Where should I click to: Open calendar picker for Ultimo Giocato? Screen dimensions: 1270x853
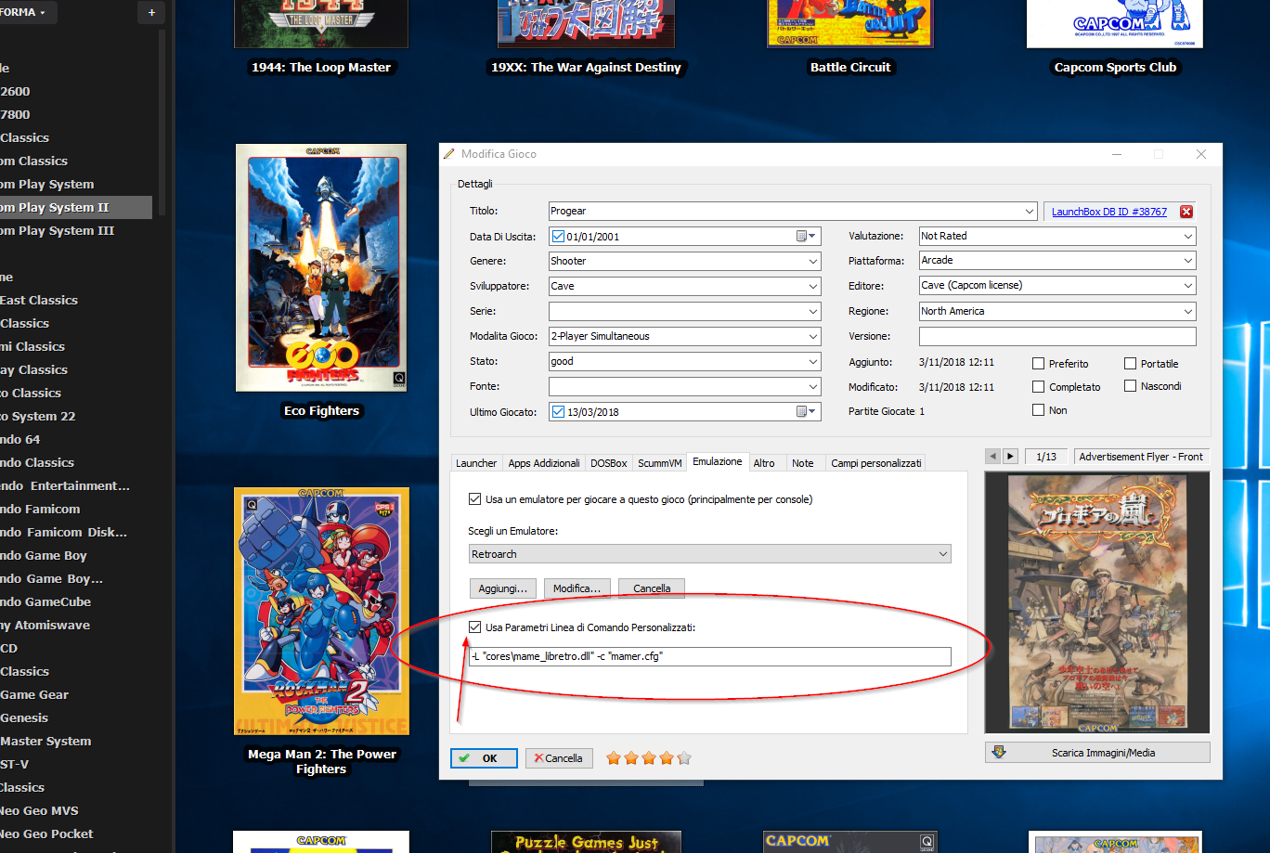806,412
